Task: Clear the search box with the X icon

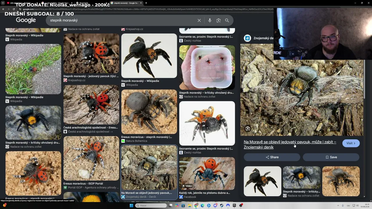Action: [x=199, y=20]
